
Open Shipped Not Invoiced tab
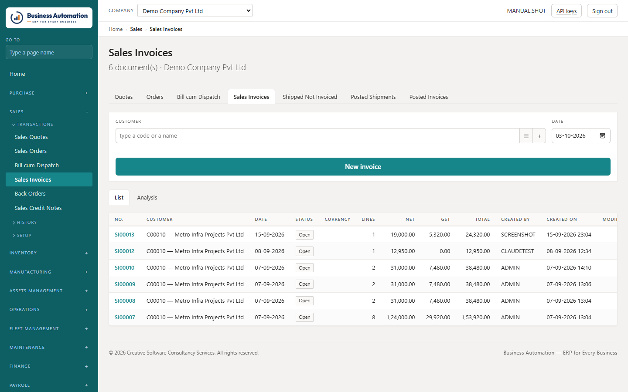(x=310, y=97)
